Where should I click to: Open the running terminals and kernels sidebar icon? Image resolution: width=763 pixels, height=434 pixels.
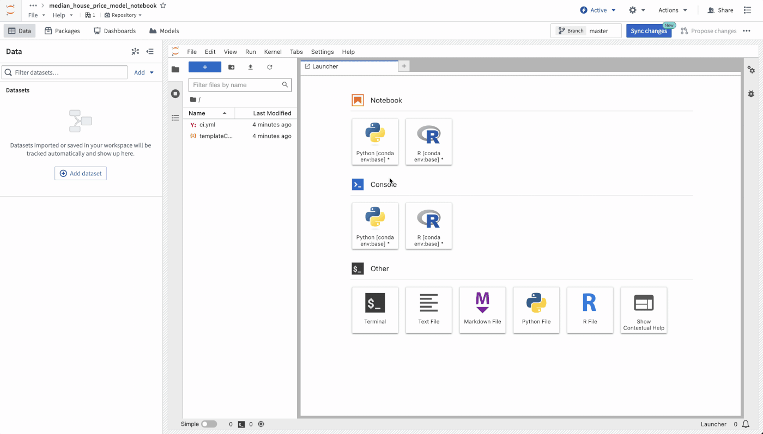(175, 94)
